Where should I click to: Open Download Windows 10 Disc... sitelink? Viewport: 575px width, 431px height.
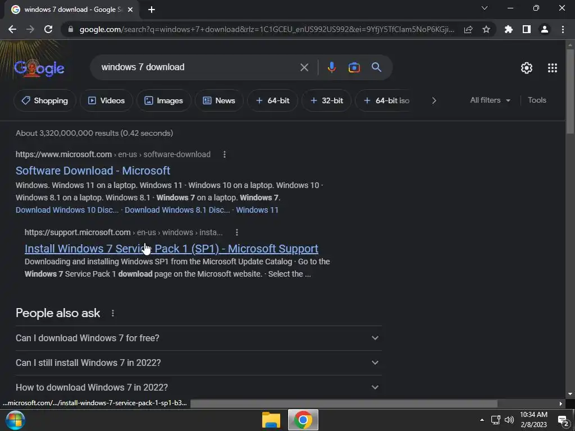click(67, 210)
